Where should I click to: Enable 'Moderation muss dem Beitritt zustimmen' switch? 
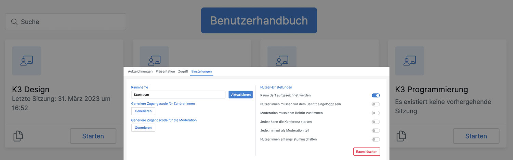click(376, 113)
